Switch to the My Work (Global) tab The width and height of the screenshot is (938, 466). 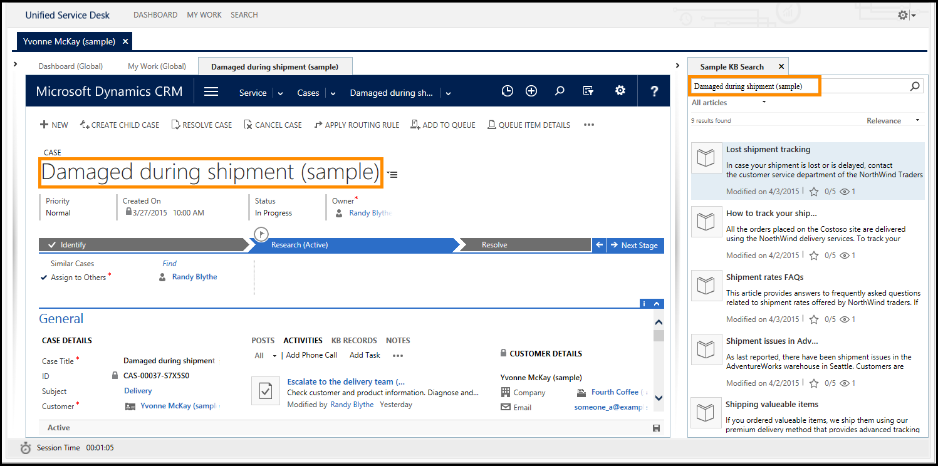157,66
